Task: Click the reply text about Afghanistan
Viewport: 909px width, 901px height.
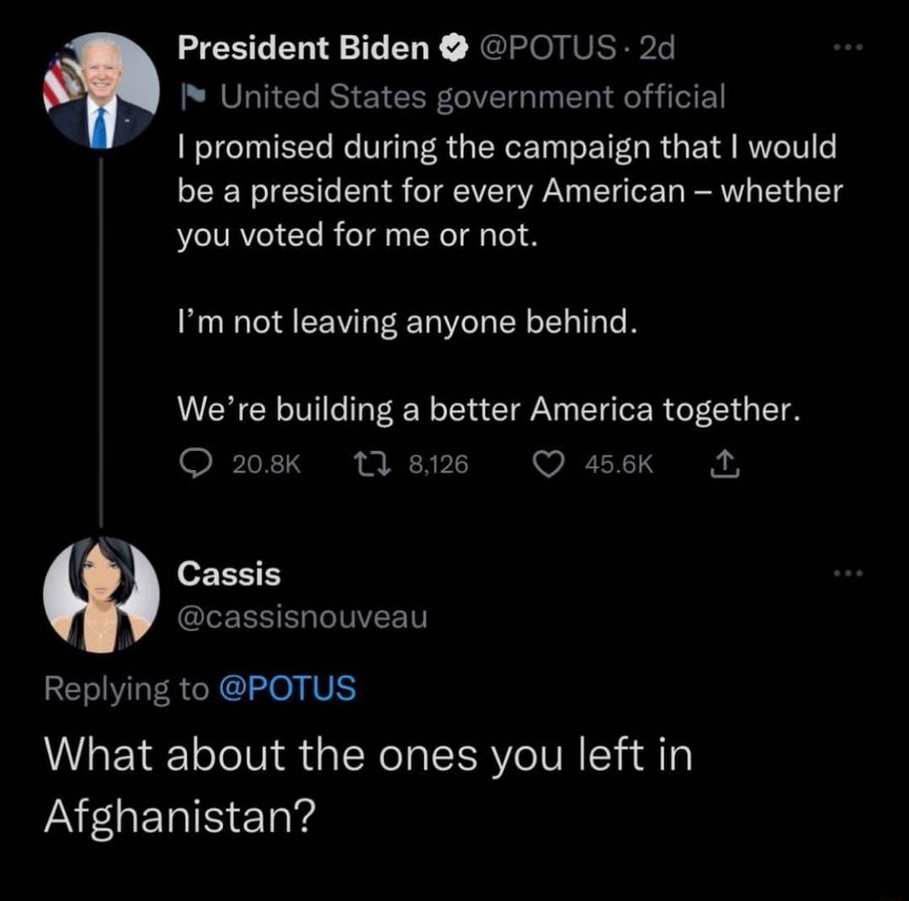Action: [368, 783]
